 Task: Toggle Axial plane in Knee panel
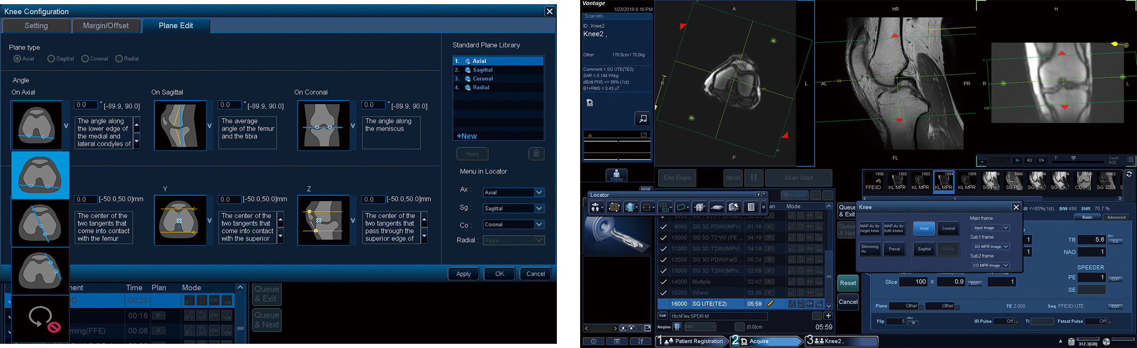point(924,228)
